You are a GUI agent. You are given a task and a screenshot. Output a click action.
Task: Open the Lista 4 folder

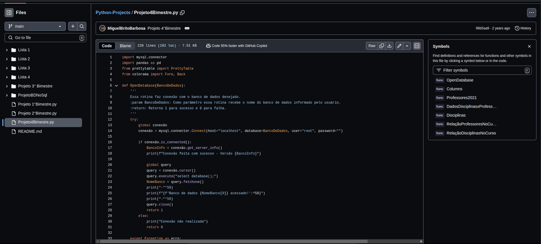coord(24,77)
